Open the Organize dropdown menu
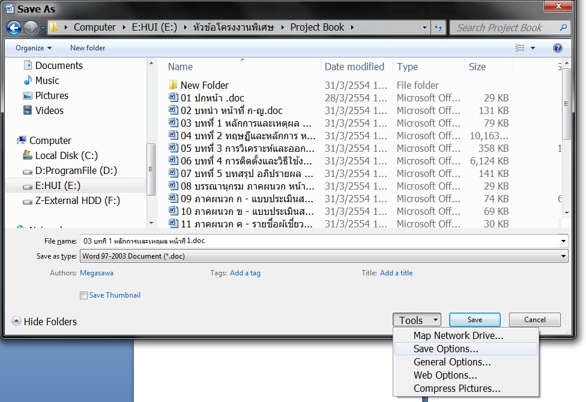586x402 pixels. click(34, 48)
